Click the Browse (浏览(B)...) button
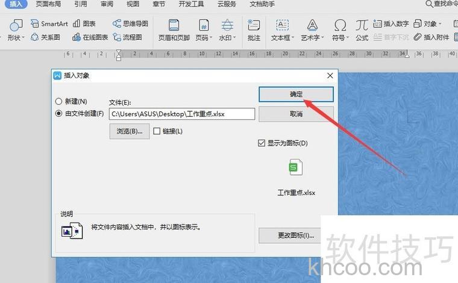This screenshot has height=283, width=458. tap(130, 131)
